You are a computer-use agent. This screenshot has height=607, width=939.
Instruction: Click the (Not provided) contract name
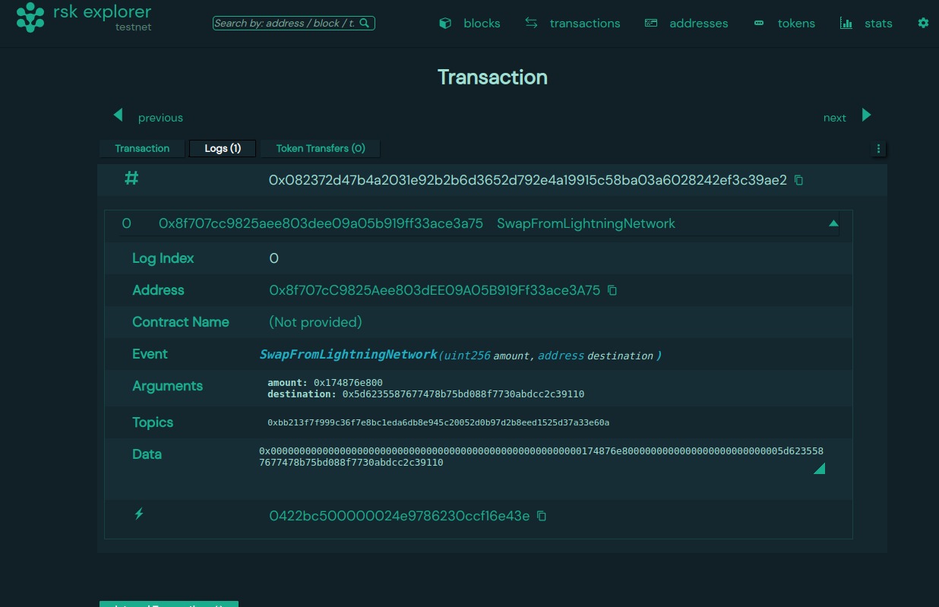point(315,322)
